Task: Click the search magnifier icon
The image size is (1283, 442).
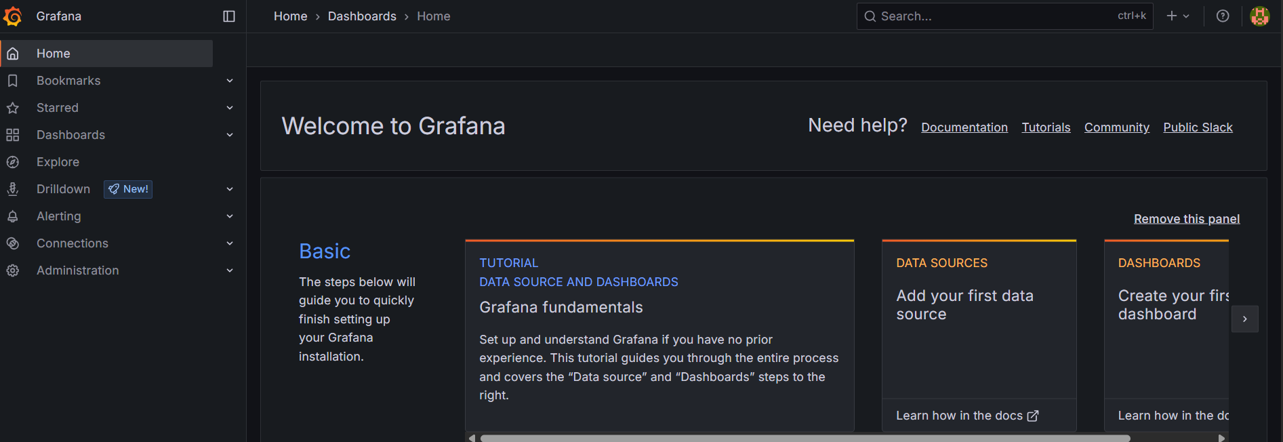Action: [x=870, y=16]
